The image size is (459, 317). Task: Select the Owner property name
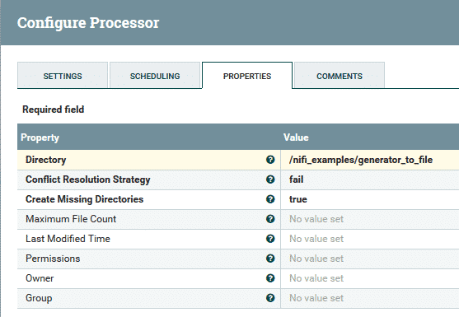40,278
